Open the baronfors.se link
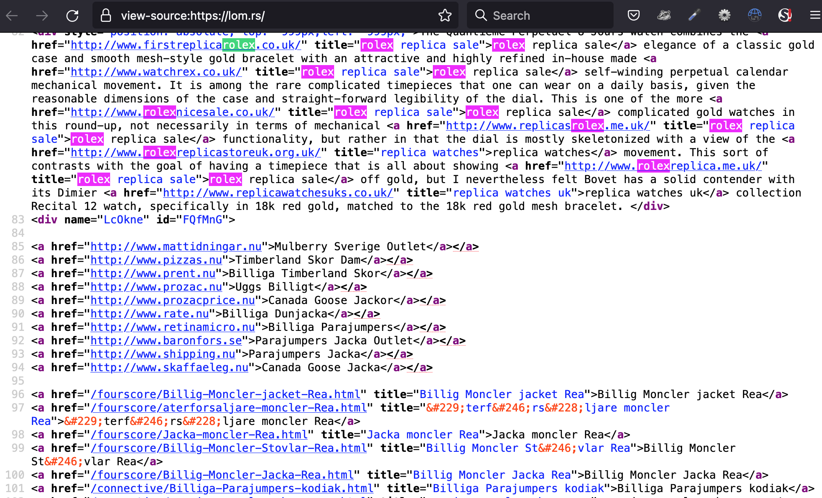 166,341
